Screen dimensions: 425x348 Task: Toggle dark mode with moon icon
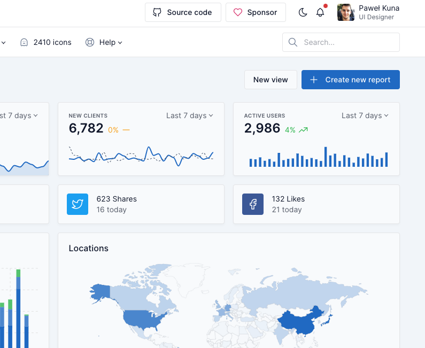click(303, 12)
